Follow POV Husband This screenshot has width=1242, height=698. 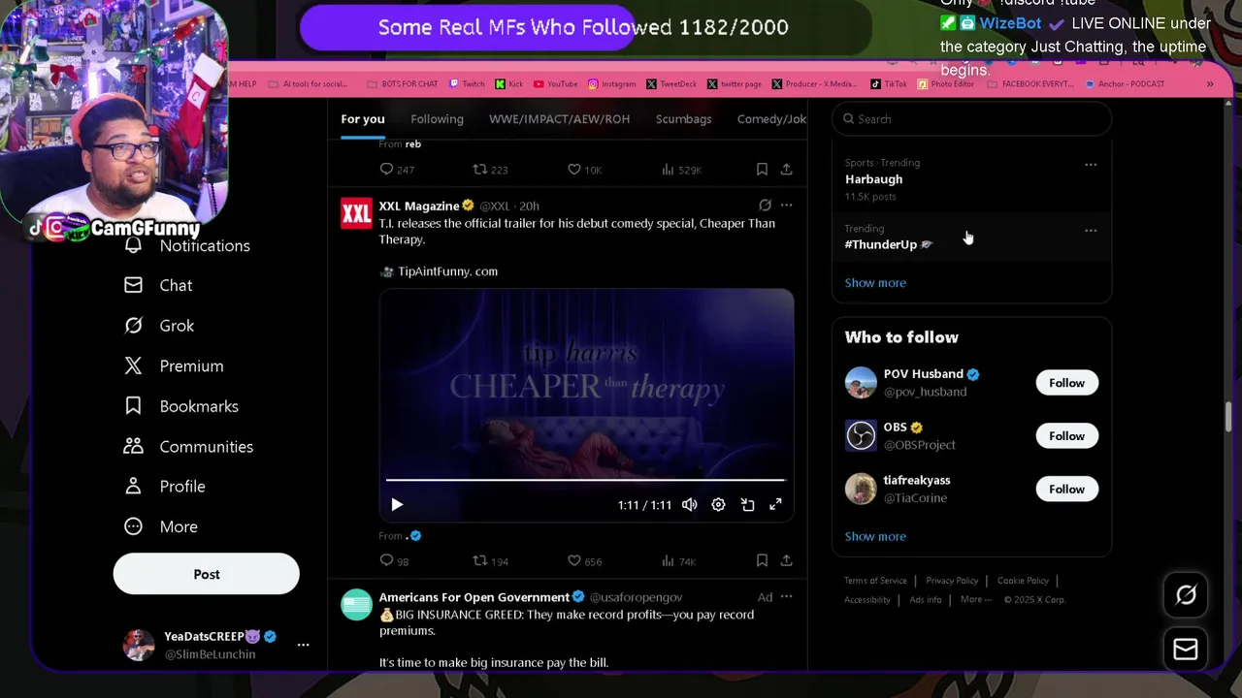point(1066,383)
